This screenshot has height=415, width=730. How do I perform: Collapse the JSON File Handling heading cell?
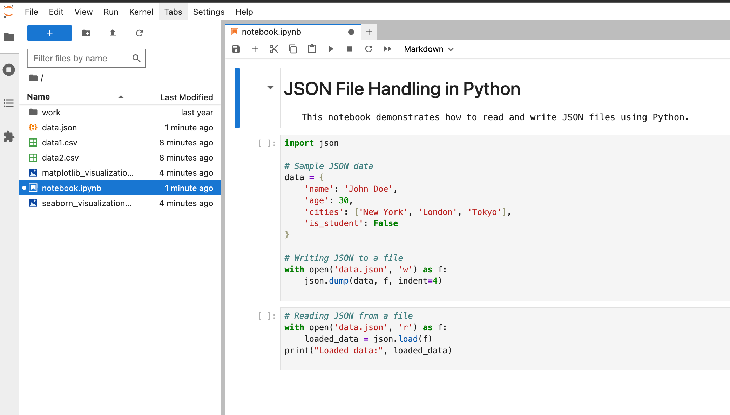coord(270,88)
